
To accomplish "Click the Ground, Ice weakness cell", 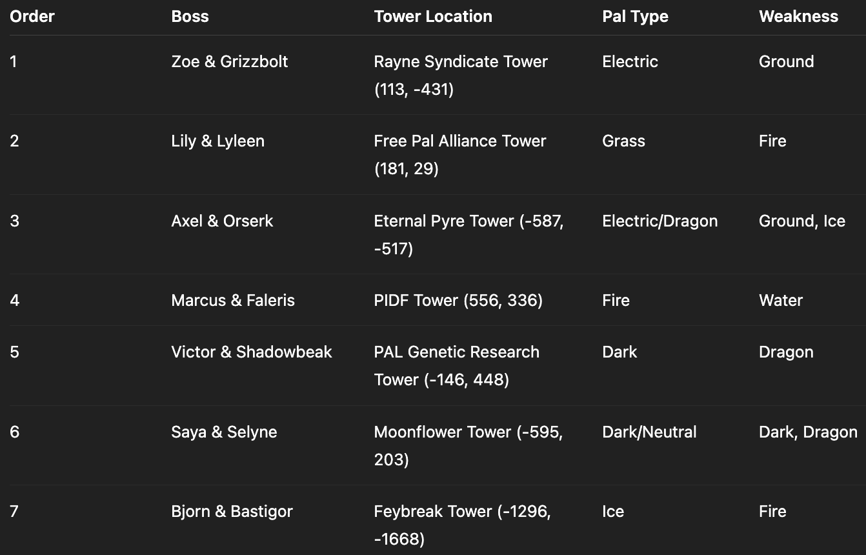I will pyautogui.click(x=801, y=221).
